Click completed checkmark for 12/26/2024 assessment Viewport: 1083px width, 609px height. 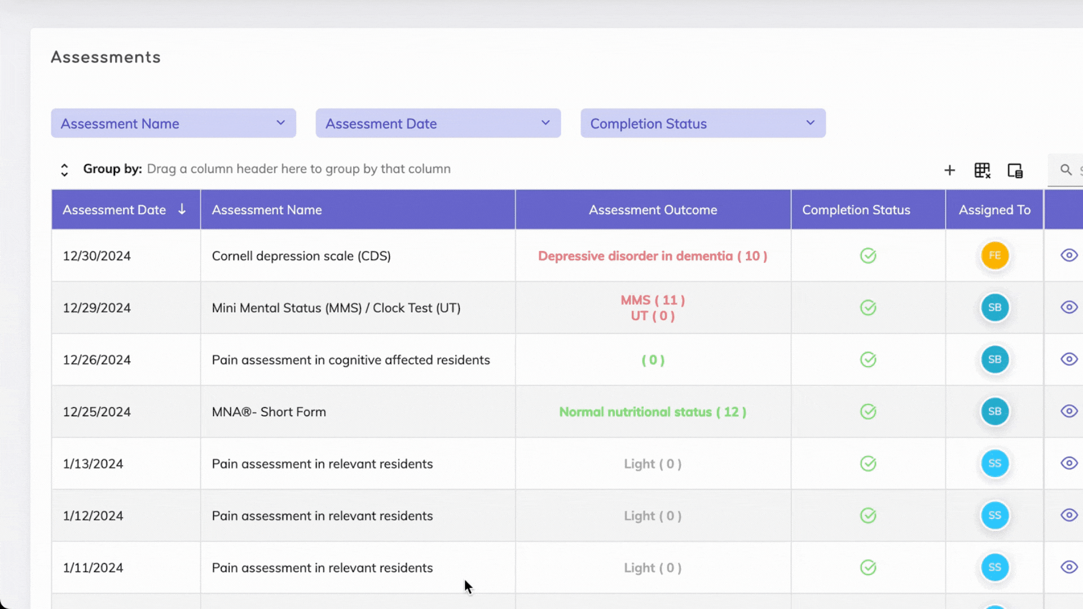point(868,360)
